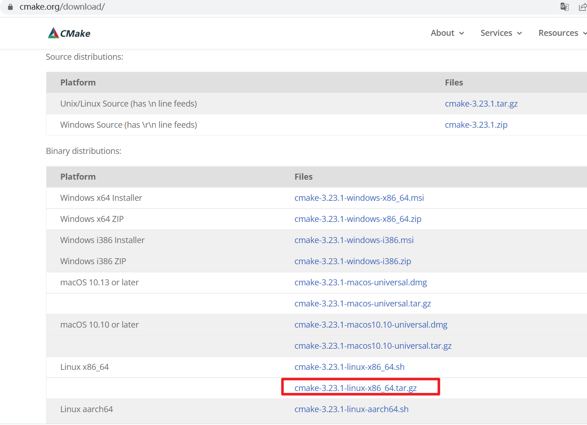Click the 'Windows x64 ZIP' cell

(92, 219)
